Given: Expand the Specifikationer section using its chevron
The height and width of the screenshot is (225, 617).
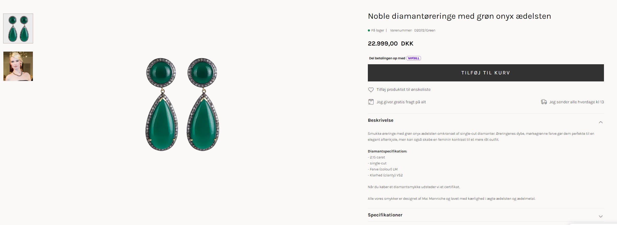Looking at the screenshot, I should pyautogui.click(x=601, y=216).
